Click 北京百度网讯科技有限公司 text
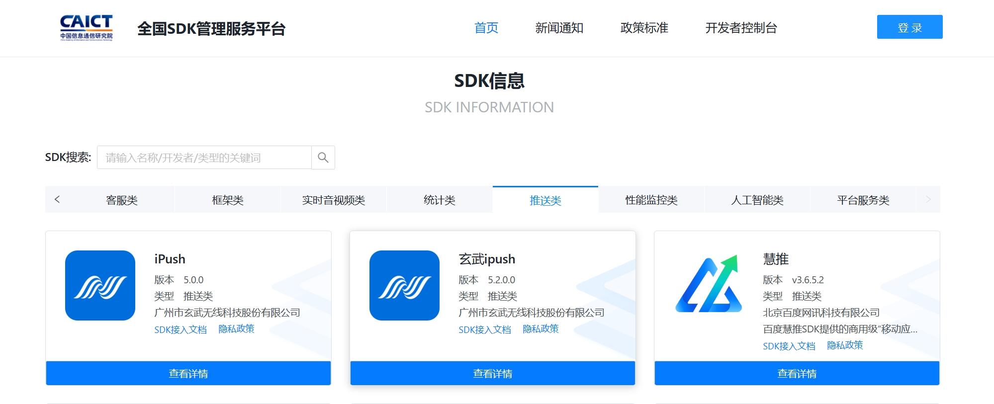This screenshot has height=404, width=994. coord(821,313)
